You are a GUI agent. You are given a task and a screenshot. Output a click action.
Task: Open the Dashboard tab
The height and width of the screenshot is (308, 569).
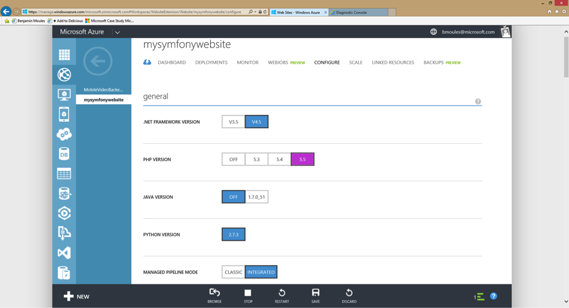tap(172, 63)
